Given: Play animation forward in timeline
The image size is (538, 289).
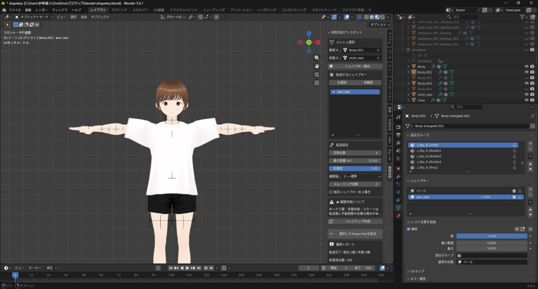Looking at the screenshot, I should 188,268.
